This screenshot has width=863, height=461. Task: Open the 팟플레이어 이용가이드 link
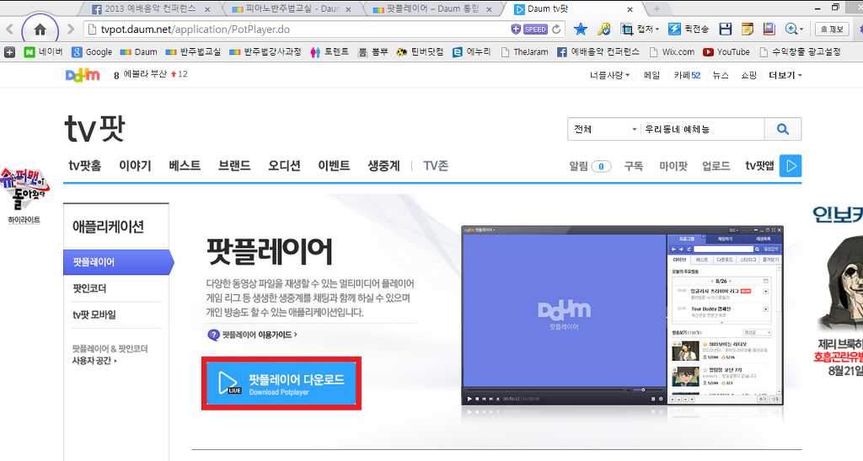click(x=253, y=335)
